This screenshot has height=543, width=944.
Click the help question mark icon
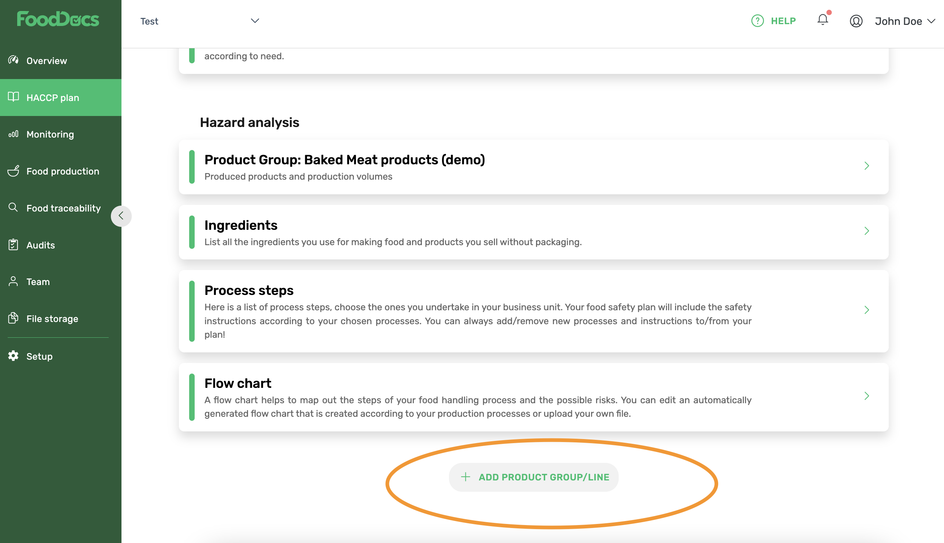point(757,21)
